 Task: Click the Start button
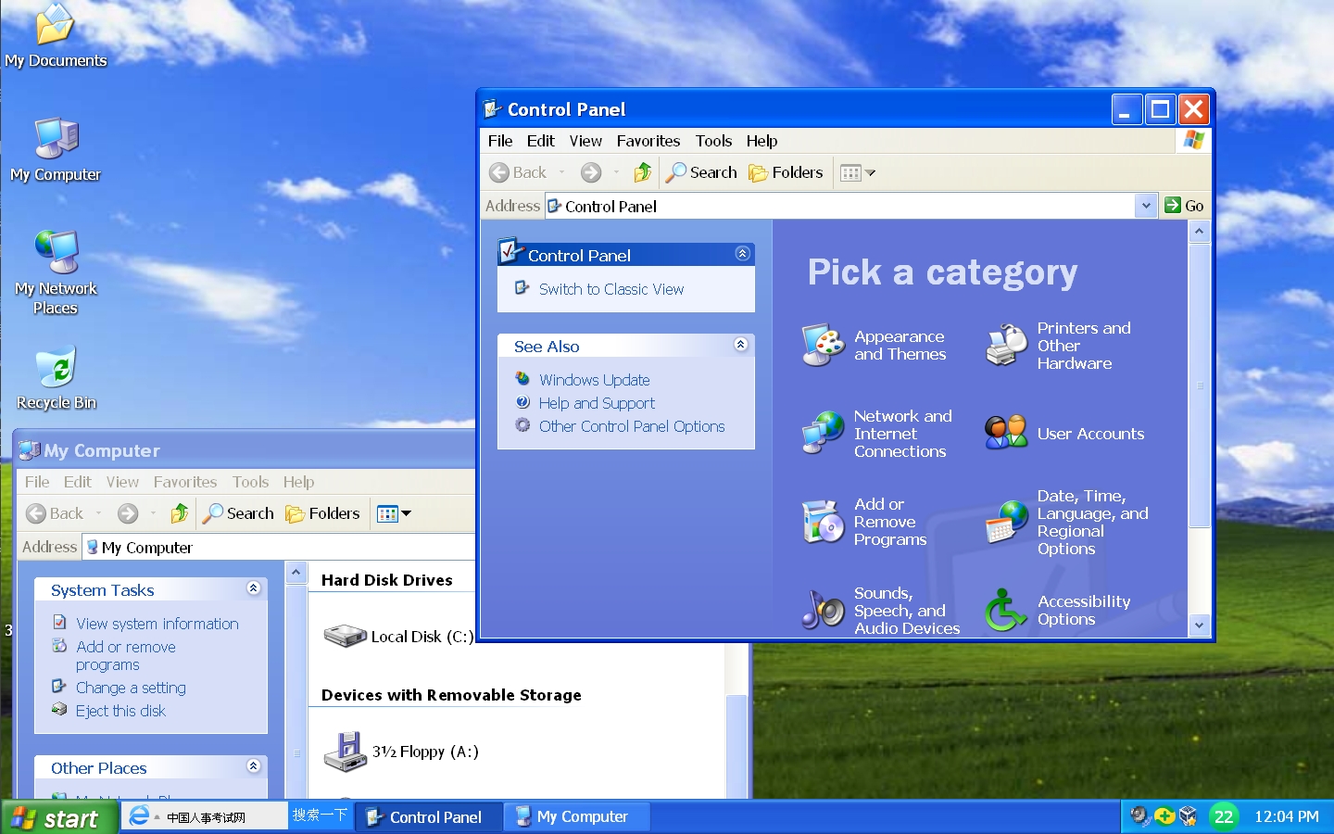(x=59, y=818)
